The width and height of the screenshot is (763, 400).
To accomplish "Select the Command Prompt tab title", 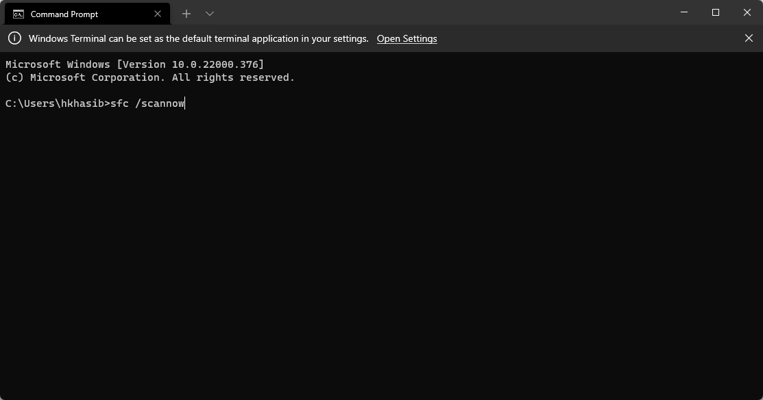I will [64, 14].
